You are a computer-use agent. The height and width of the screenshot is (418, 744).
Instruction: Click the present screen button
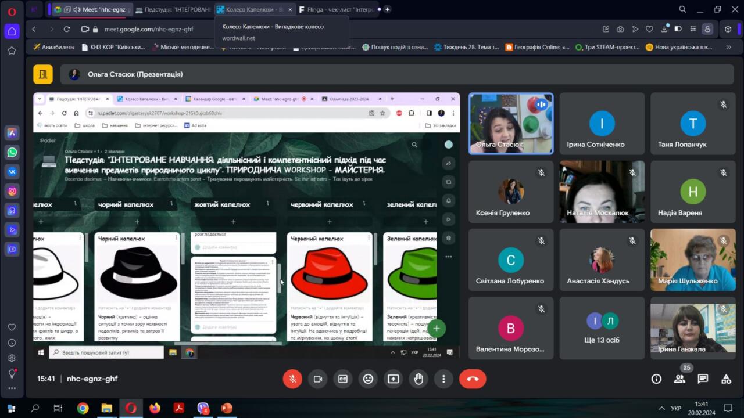tap(394, 379)
